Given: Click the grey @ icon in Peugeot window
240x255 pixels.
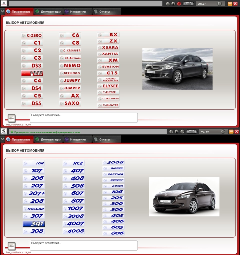Looking at the screenshot, I should [x=182, y=131].
